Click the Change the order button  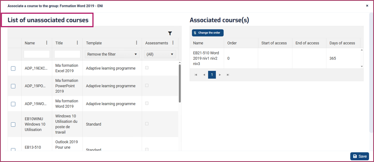208,33
